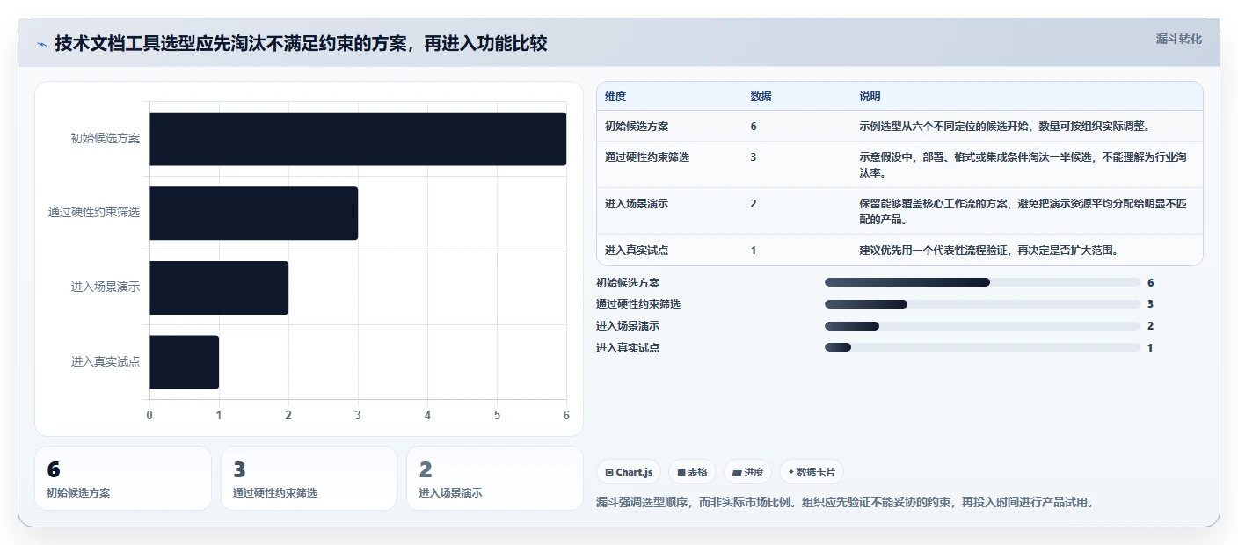The width and height of the screenshot is (1238, 545).
Task: Click the page title 技术文档工具选型
Action: [x=302, y=44]
